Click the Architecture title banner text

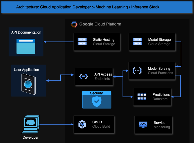(x=88, y=7)
